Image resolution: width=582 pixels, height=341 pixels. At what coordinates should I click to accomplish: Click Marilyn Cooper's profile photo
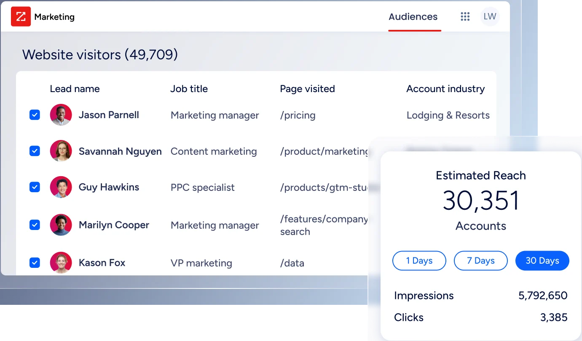[x=61, y=225]
